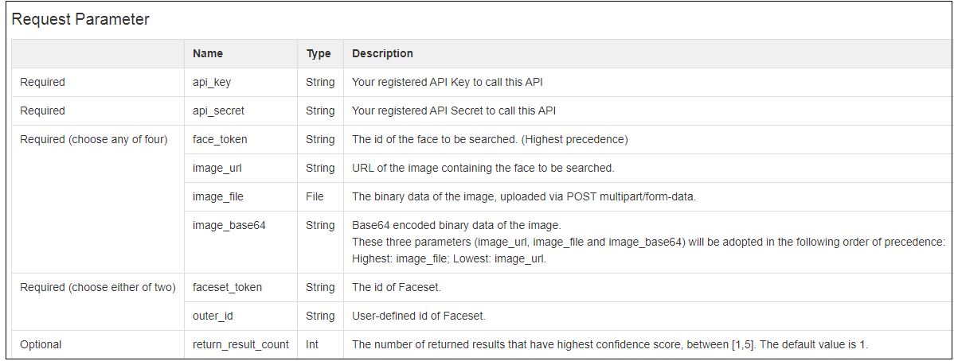954x361 pixels.
Task: Select the image_base64 parameter name
Action: click(x=229, y=225)
